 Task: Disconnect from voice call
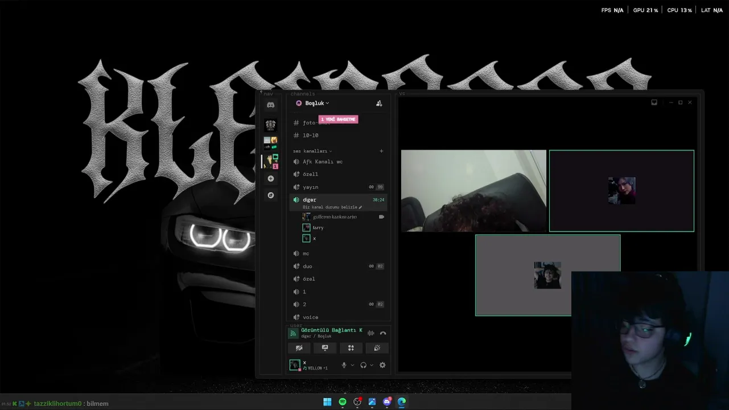point(383,333)
